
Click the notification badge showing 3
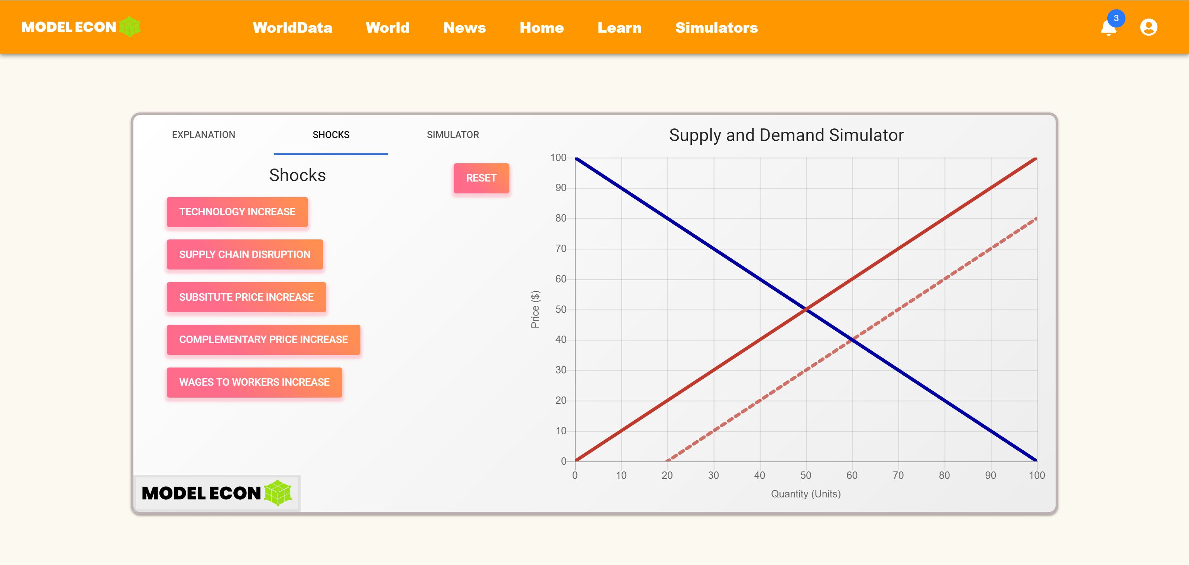(x=1116, y=19)
